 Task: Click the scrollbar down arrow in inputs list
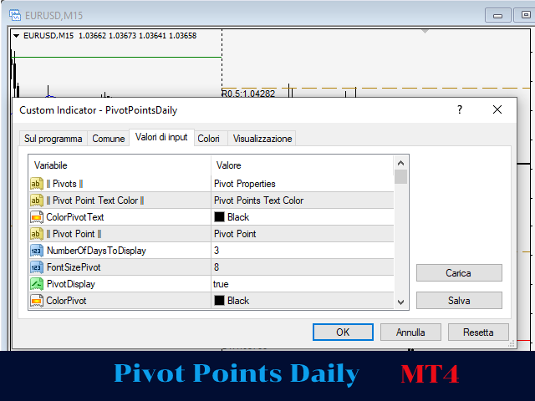pyautogui.click(x=401, y=302)
